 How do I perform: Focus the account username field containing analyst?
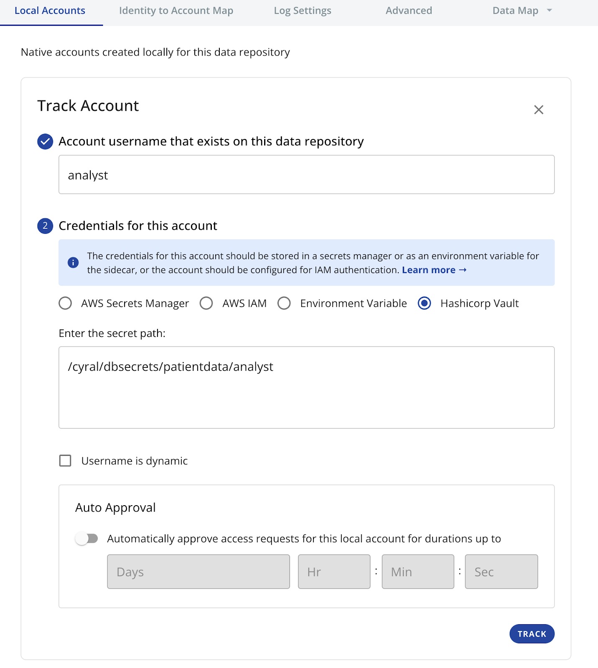click(x=306, y=175)
